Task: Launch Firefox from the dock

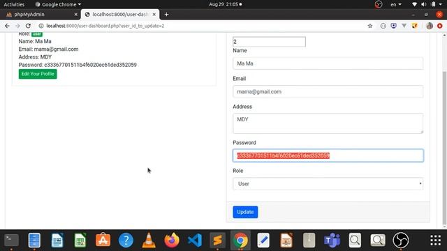Action: [x=172, y=241]
